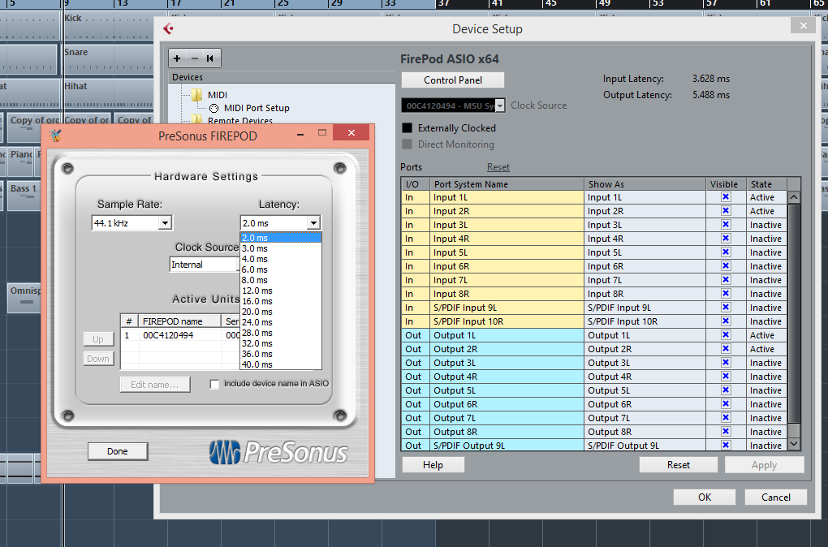The height and width of the screenshot is (547, 828).
Task: Click the MIDI folder icon in Devices tree
Action: [197, 95]
